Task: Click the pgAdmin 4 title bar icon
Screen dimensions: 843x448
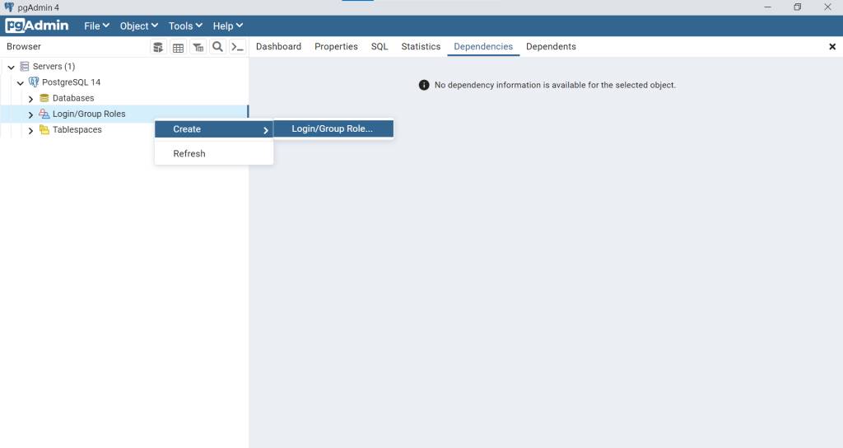Action: [9, 7]
